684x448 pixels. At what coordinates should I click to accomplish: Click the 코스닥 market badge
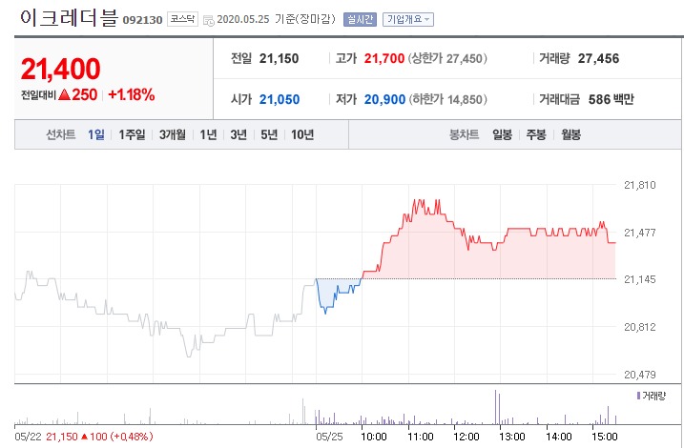[182, 19]
